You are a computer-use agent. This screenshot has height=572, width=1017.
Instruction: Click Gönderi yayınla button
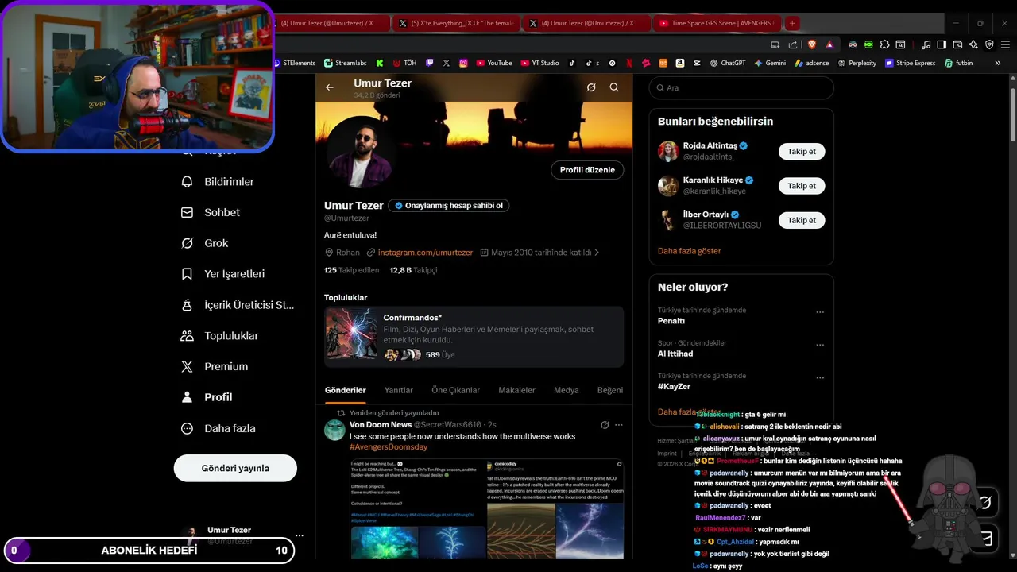pyautogui.click(x=235, y=468)
